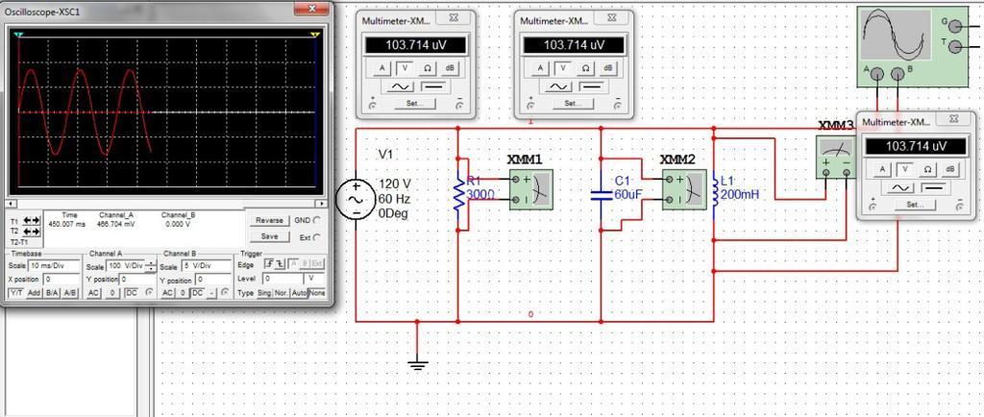Increase Channel A scale with up spinner
This screenshot has width=984, height=417.
(x=151, y=263)
